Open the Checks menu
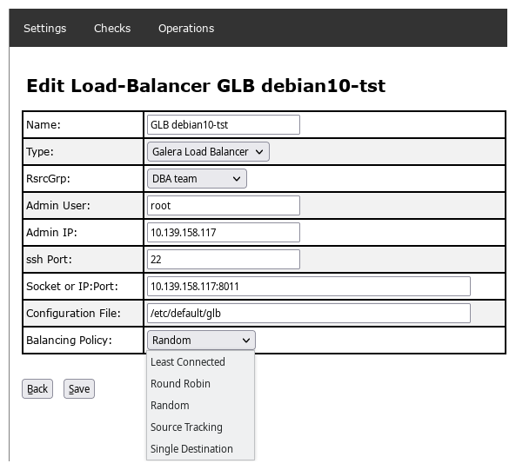The image size is (516, 470). (112, 29)
